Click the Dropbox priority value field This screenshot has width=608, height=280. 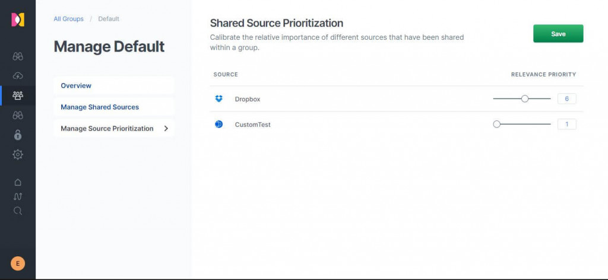(566, 99)
